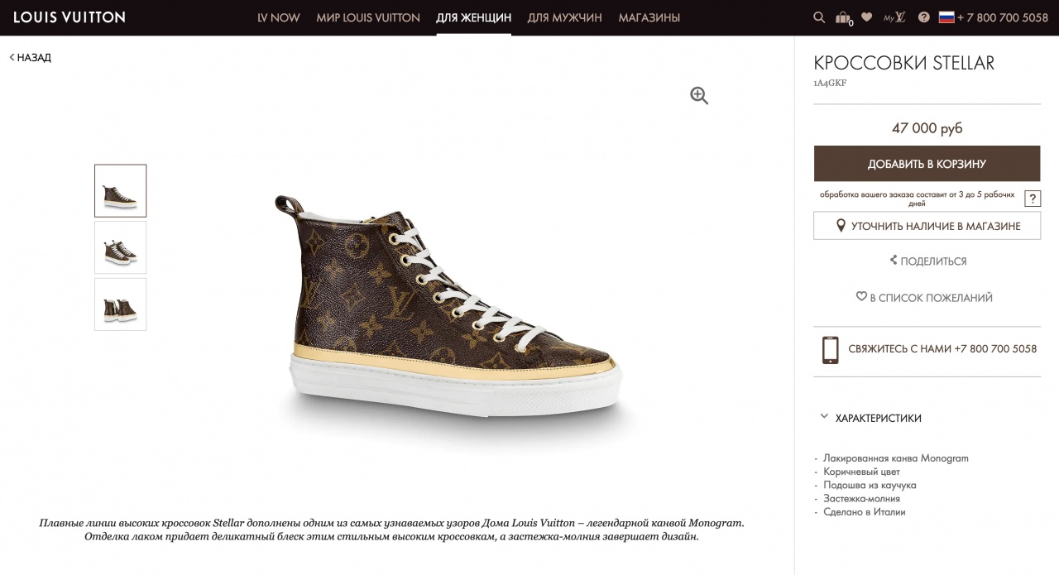Open the МИР LOUIS VUITTON menu
1059x575 pixels.
tap(368, 17)
